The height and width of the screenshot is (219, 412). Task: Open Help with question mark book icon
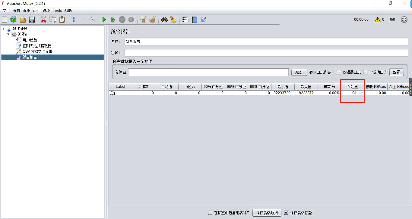195,20
